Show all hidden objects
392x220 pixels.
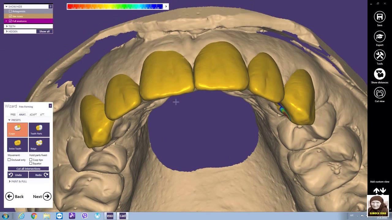44,31
